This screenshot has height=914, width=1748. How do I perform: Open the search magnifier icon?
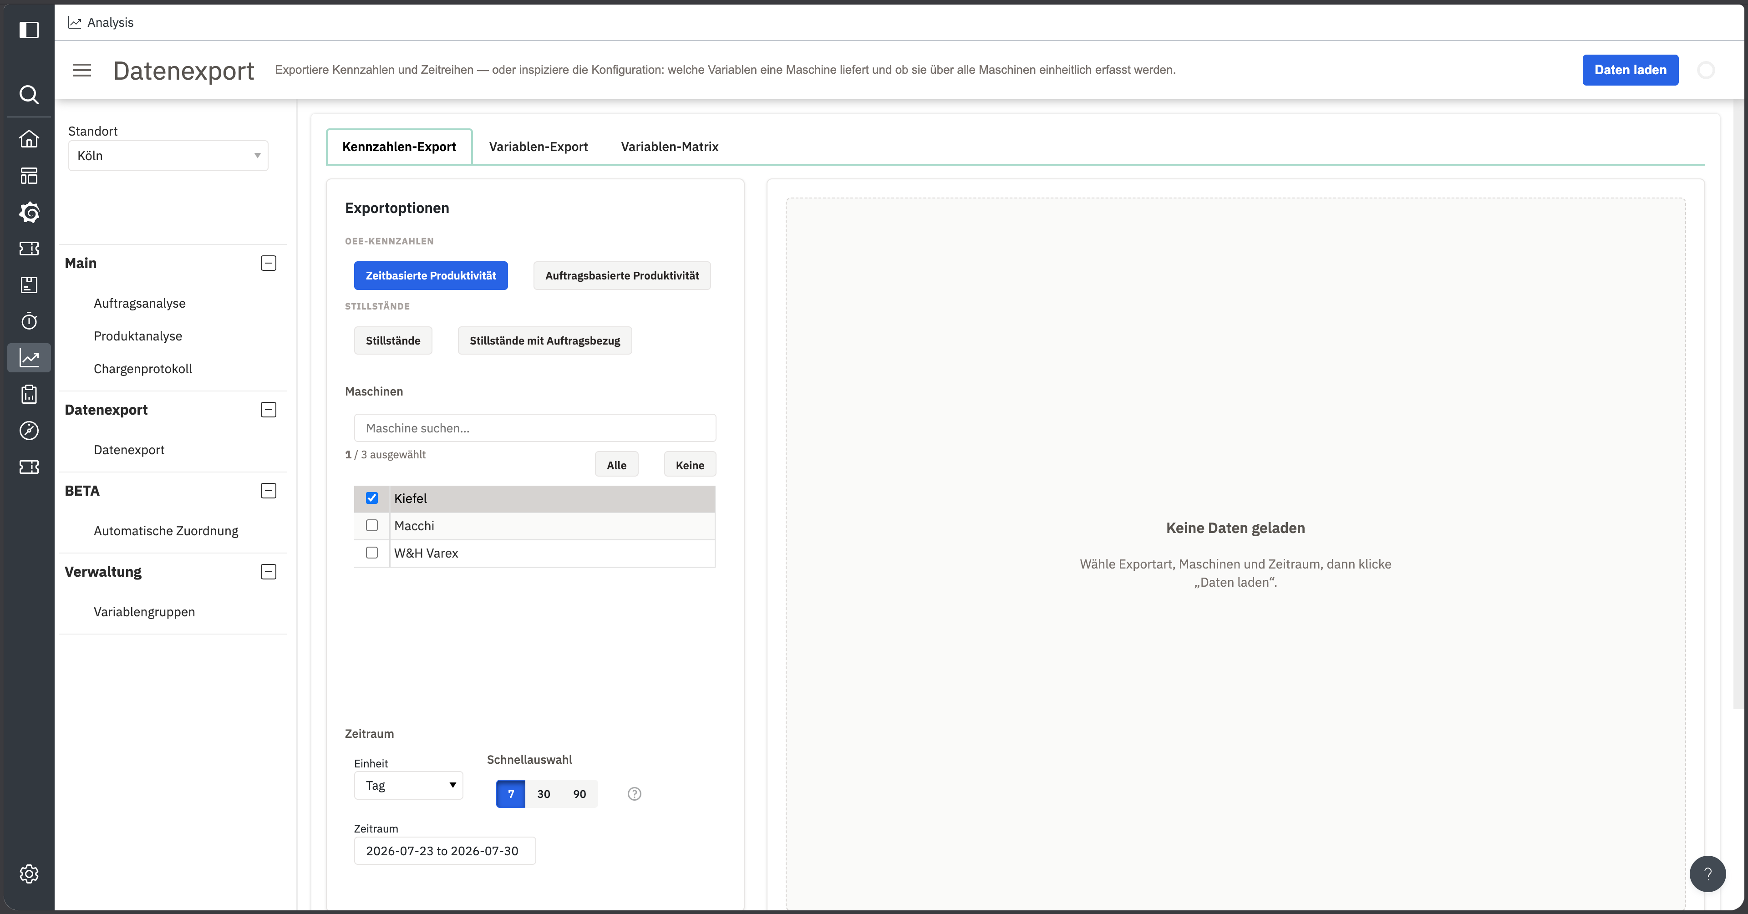(29, 94)
